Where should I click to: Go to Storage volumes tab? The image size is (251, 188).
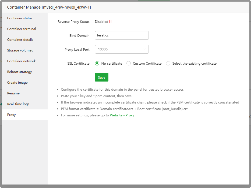coord(20,50)
